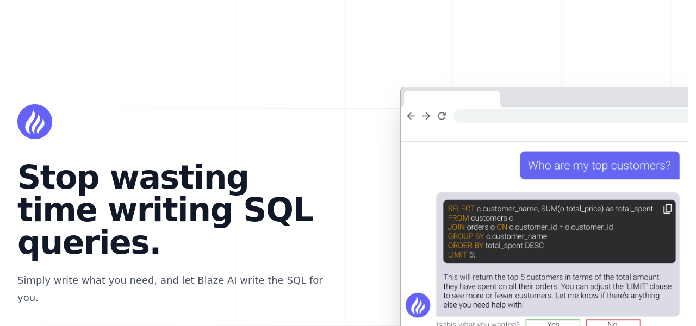The height and width of the screenshot is (326, 696).
Task: Click the "Who are my top customers?" bubble
Action: tap(599, 165)
